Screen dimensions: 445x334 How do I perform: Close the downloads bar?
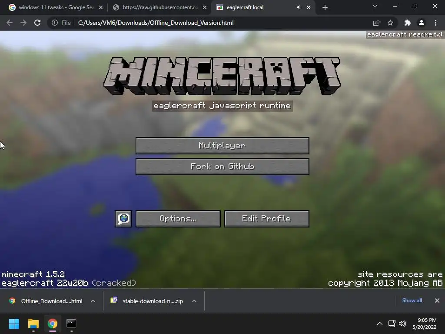pyautogui.click(x=437, y=301)
